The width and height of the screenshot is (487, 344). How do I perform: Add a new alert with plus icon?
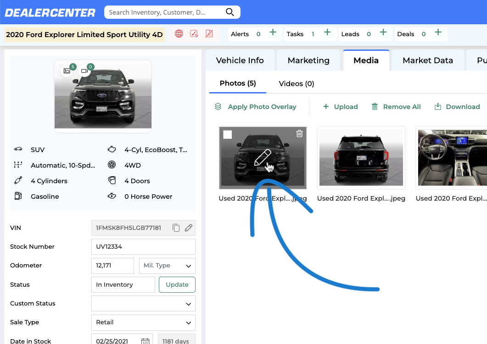tap(273, 32)
